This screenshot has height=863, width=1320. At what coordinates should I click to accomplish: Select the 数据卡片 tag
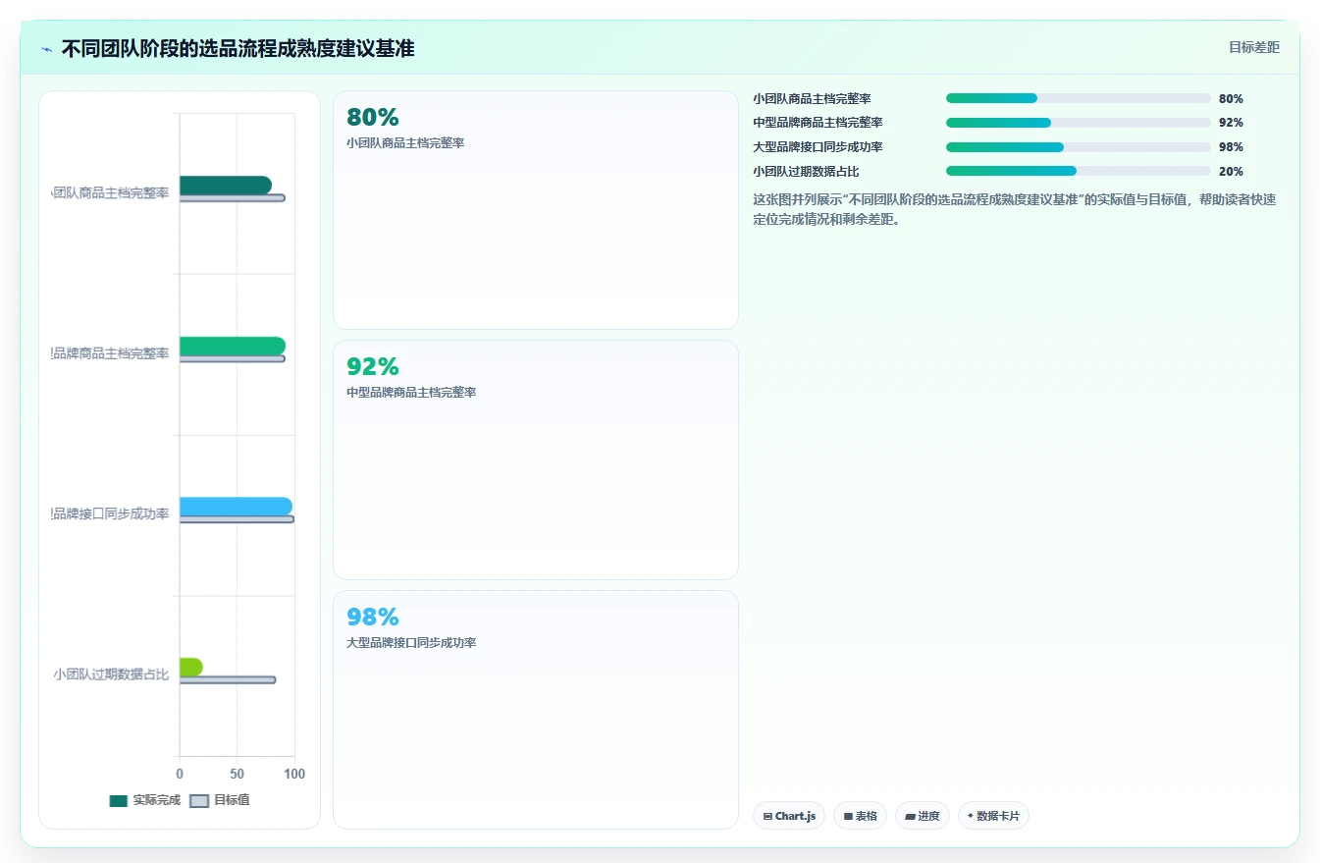tap(993, 816)
